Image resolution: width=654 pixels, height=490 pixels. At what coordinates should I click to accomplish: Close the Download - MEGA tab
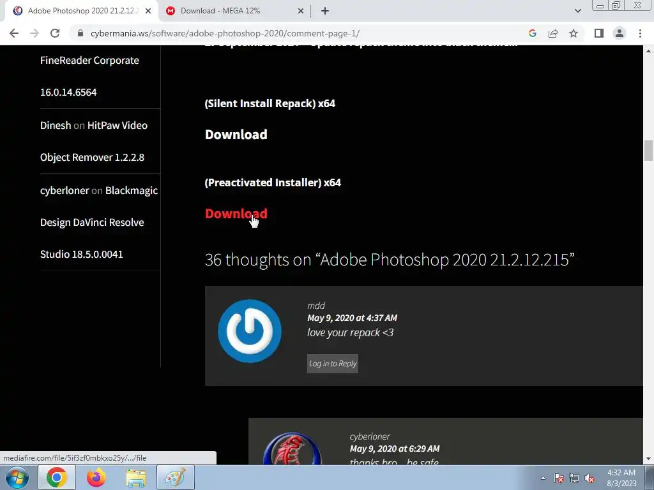pyautogui.click(x=301, y=11)
